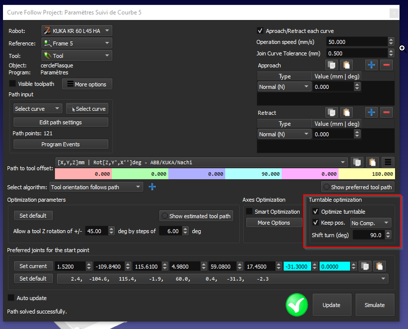Click the green checkmark status icon

(x=296, y=305)
